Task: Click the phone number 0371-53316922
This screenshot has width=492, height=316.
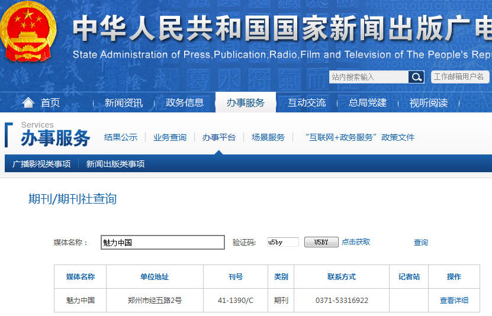Action: point(342,301)
